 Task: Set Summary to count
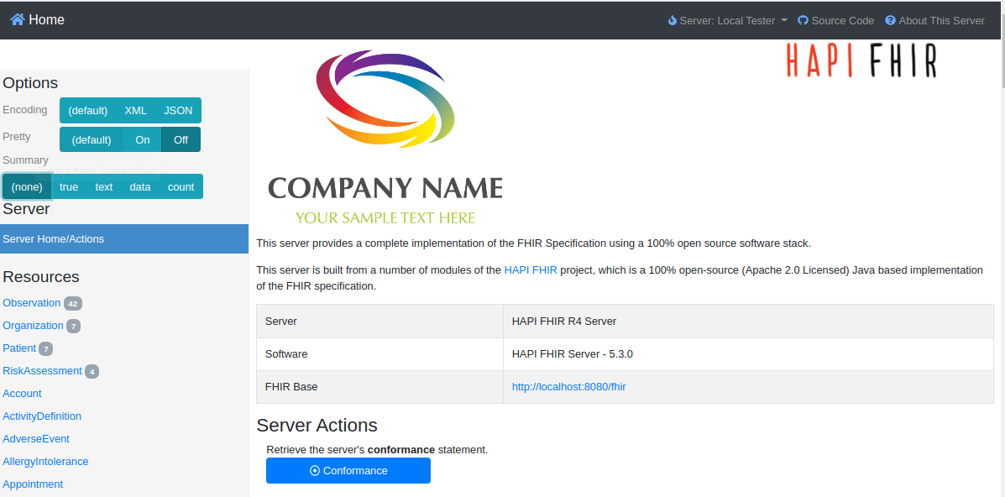tap(181, 186)
